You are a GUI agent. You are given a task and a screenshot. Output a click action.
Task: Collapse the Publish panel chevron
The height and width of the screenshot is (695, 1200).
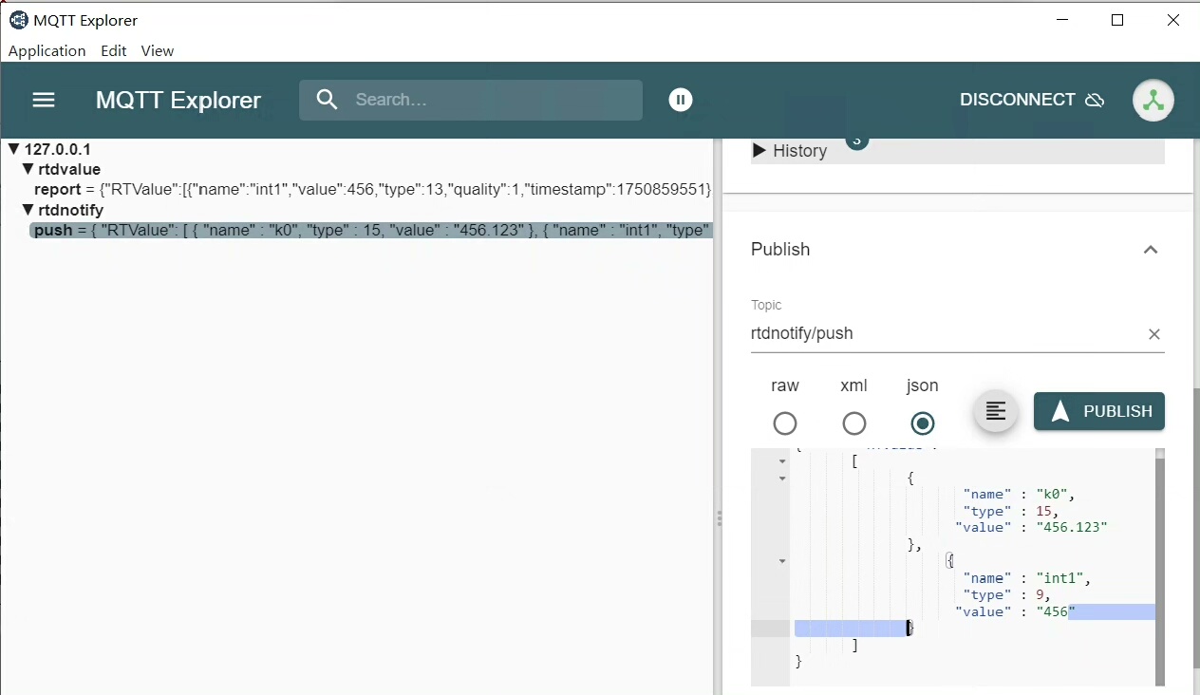tap(1150, 250)
